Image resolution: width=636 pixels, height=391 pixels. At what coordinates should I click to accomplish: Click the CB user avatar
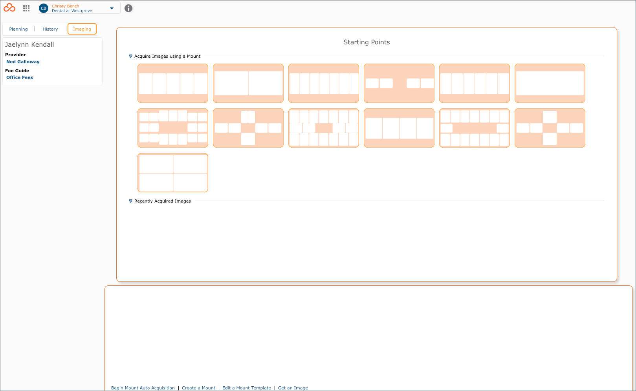pyautogui.click(x=44, y=8)
